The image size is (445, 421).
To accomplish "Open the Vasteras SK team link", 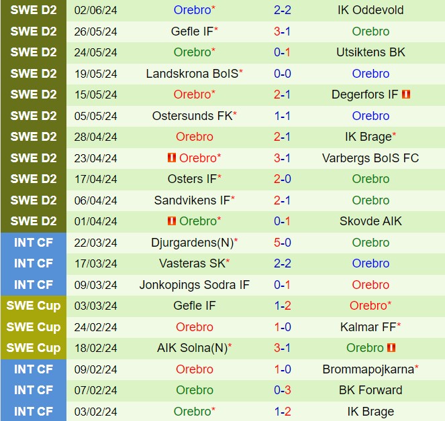I will tap(192, 263).
